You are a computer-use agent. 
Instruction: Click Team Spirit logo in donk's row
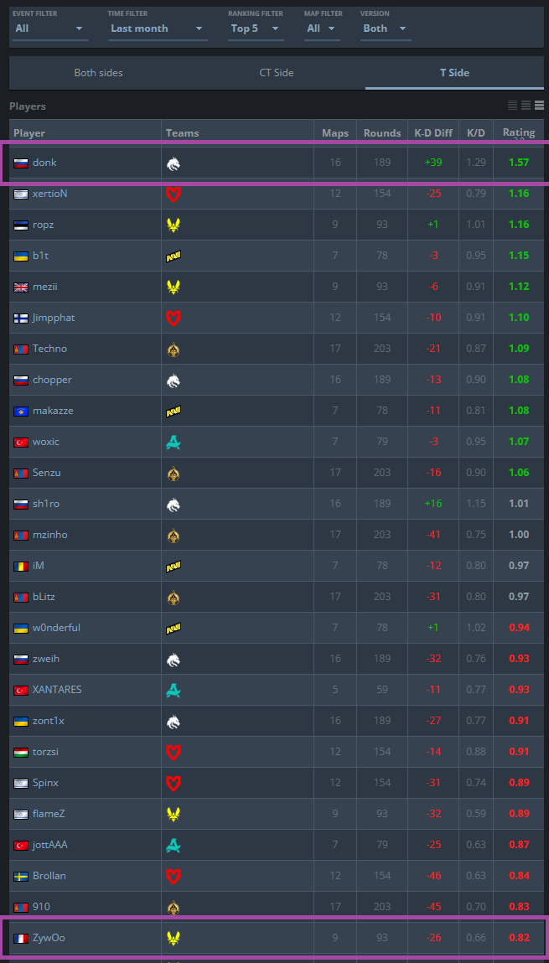tap(174, 163)
